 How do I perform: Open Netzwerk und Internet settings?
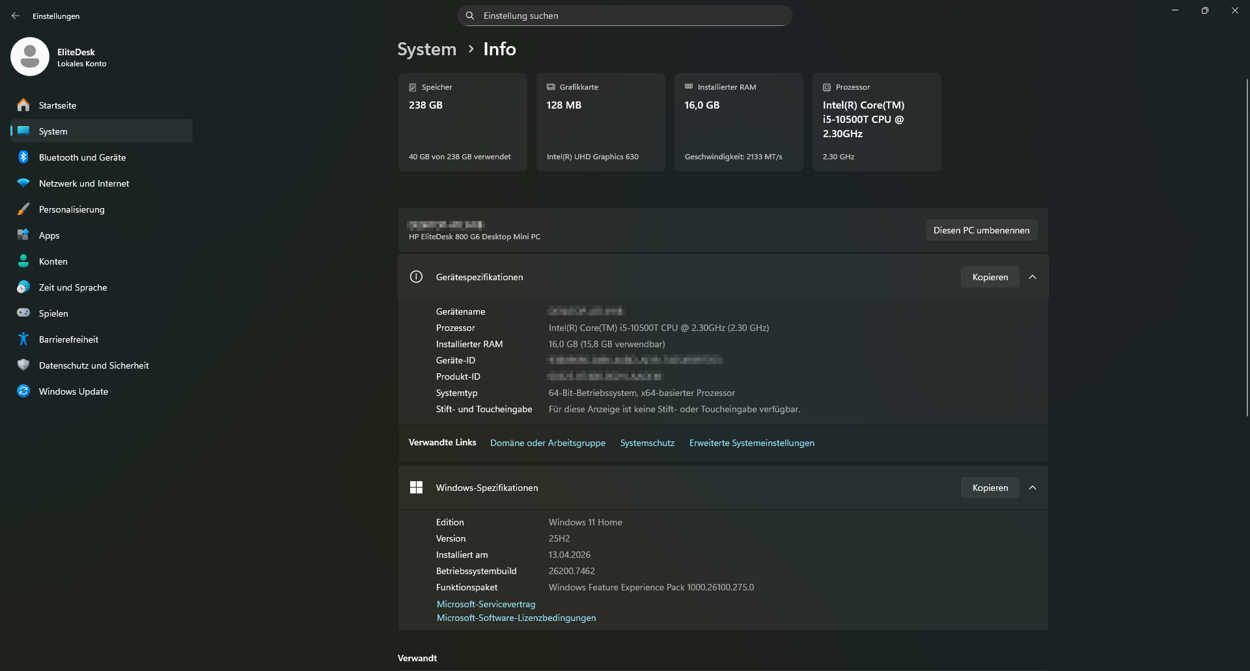point(102,183)
